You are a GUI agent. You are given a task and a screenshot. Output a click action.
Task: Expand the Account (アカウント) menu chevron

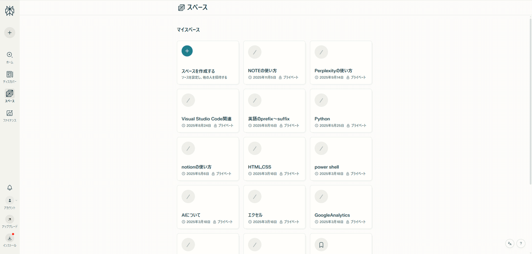point(16,200)
